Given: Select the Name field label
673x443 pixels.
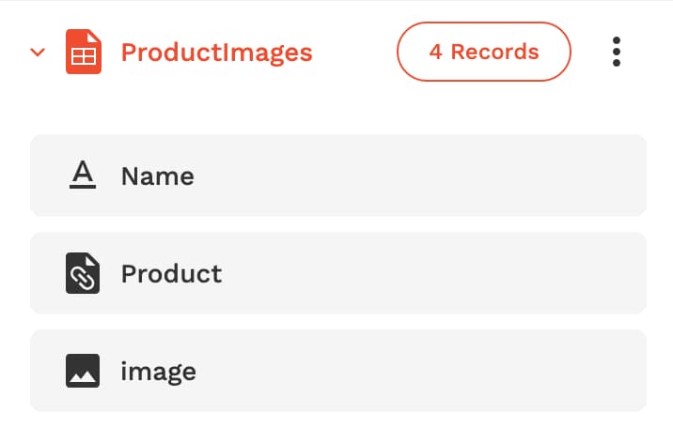Looking at the screenshot, I should click(x=158, y=176).
